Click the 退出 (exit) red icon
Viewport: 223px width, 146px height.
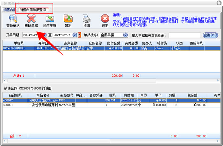click(x=105, y=21)
